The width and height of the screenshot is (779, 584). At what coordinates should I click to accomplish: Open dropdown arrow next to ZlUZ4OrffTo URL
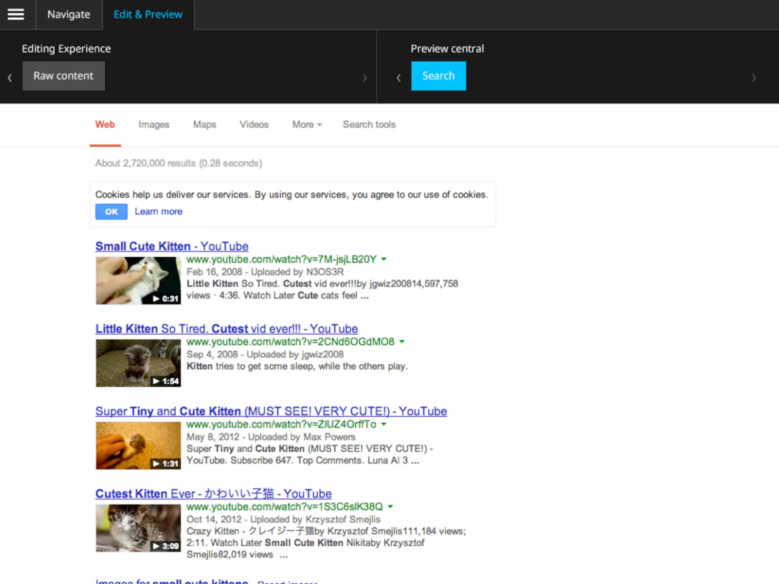click(x=384, y=424)
